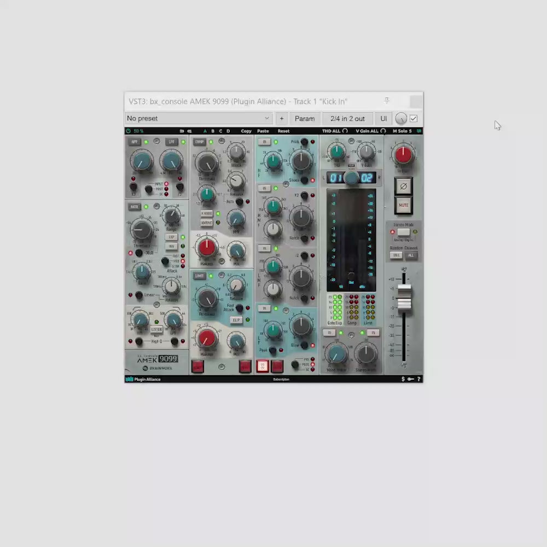Toggle the limiter CLIP button
The image size is (547, 547).
(236, 320)
